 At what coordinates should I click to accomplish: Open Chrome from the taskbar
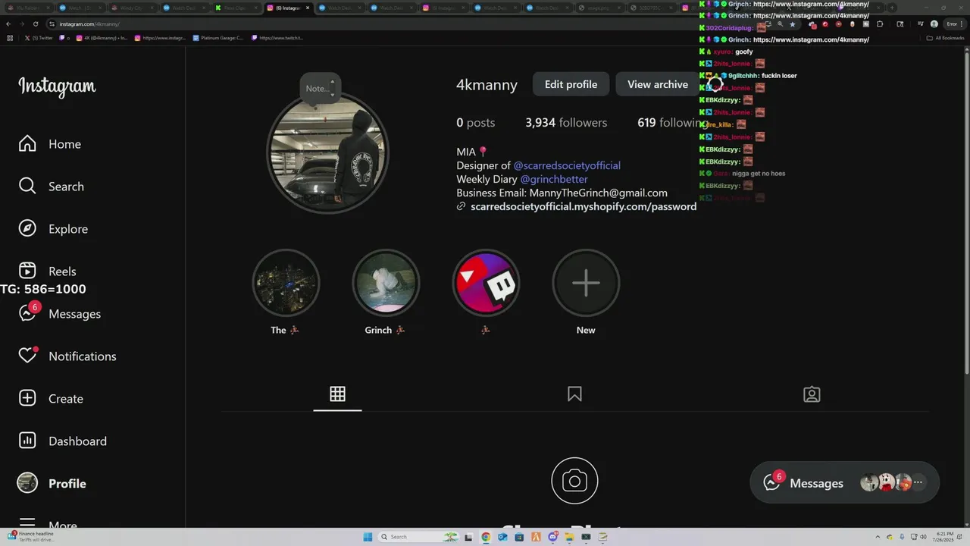pos(486,537)
